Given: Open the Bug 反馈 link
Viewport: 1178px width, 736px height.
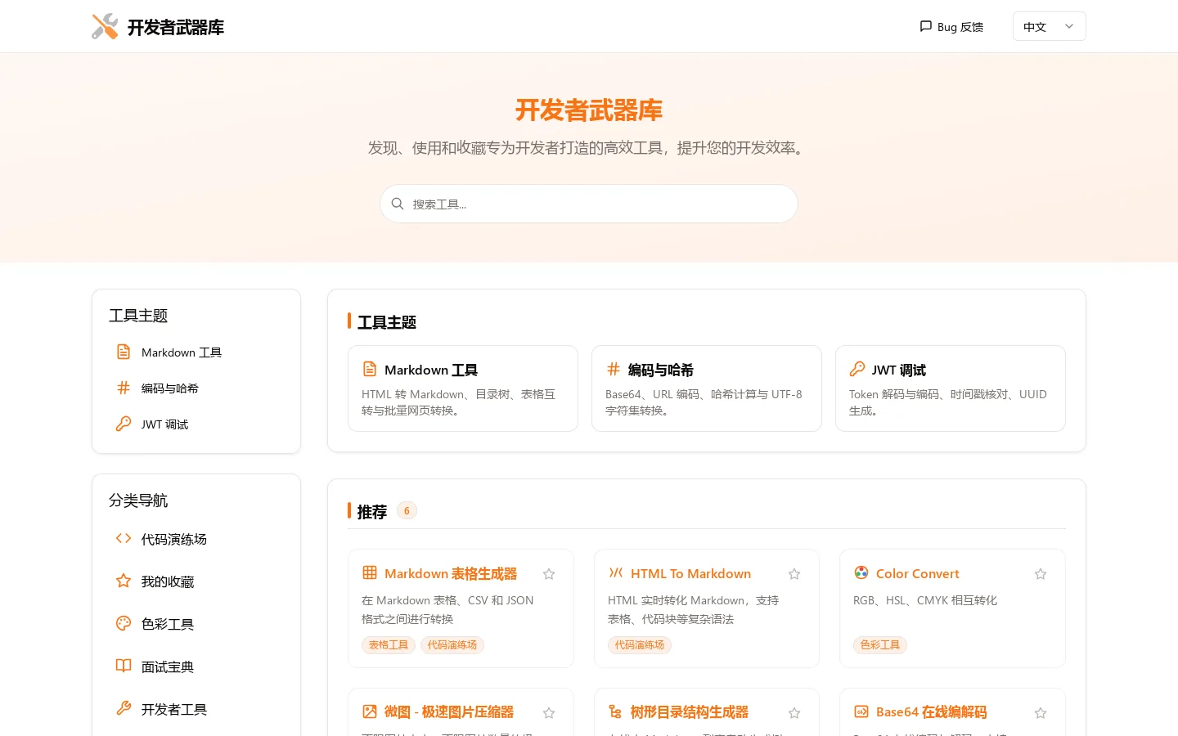Looking at the screenshot, I should [951, 26].
